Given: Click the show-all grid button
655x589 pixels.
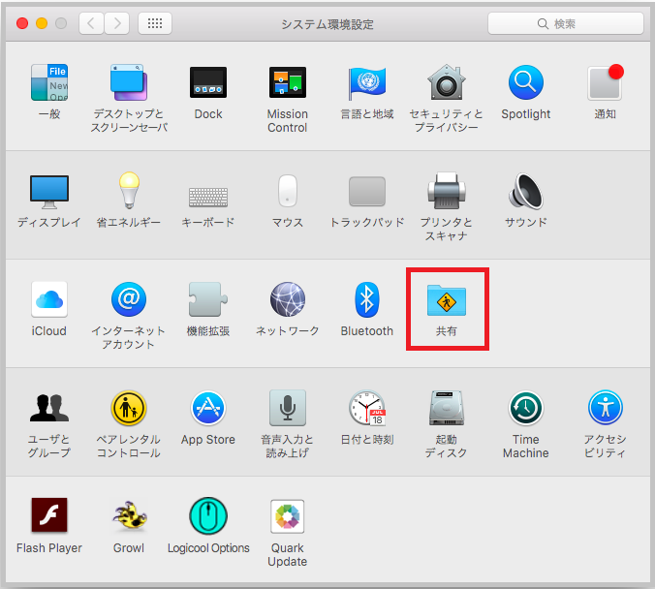Looking at the screenshot, I should click(x=155, y=23).
